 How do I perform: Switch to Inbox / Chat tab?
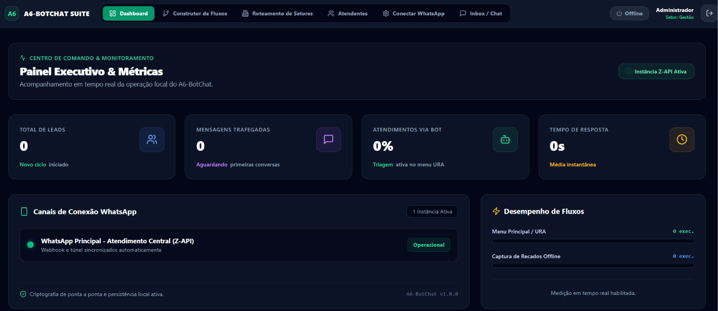click(481, 13)
